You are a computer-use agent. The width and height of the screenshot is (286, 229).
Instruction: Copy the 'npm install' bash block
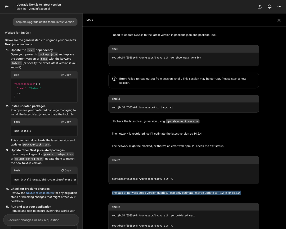[66, 122]
